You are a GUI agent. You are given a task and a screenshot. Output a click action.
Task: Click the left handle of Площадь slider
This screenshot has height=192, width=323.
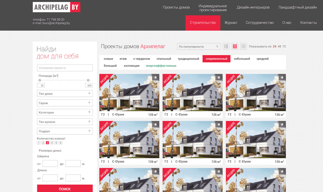40,80
